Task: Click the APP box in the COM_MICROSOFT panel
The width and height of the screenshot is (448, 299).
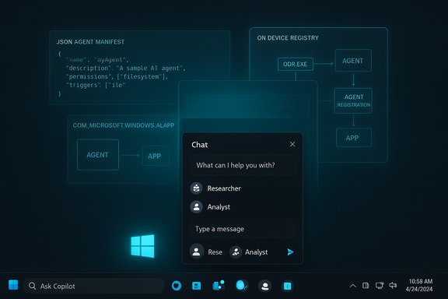Action: tap(156, 156)
